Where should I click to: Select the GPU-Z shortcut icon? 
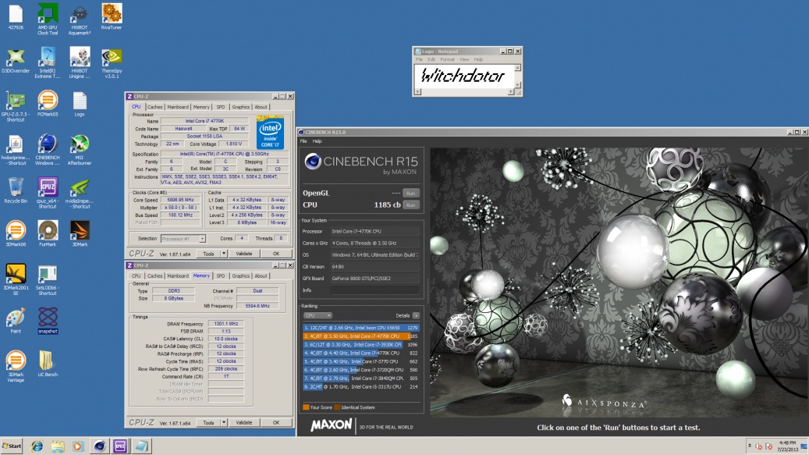16,101
